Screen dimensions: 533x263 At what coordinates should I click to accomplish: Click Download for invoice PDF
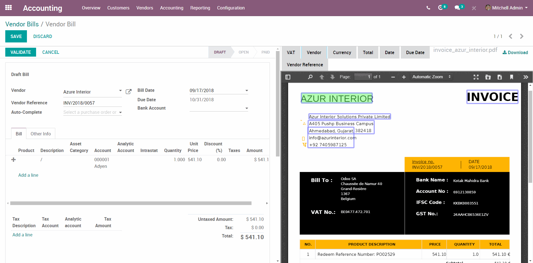pos(515,52)
